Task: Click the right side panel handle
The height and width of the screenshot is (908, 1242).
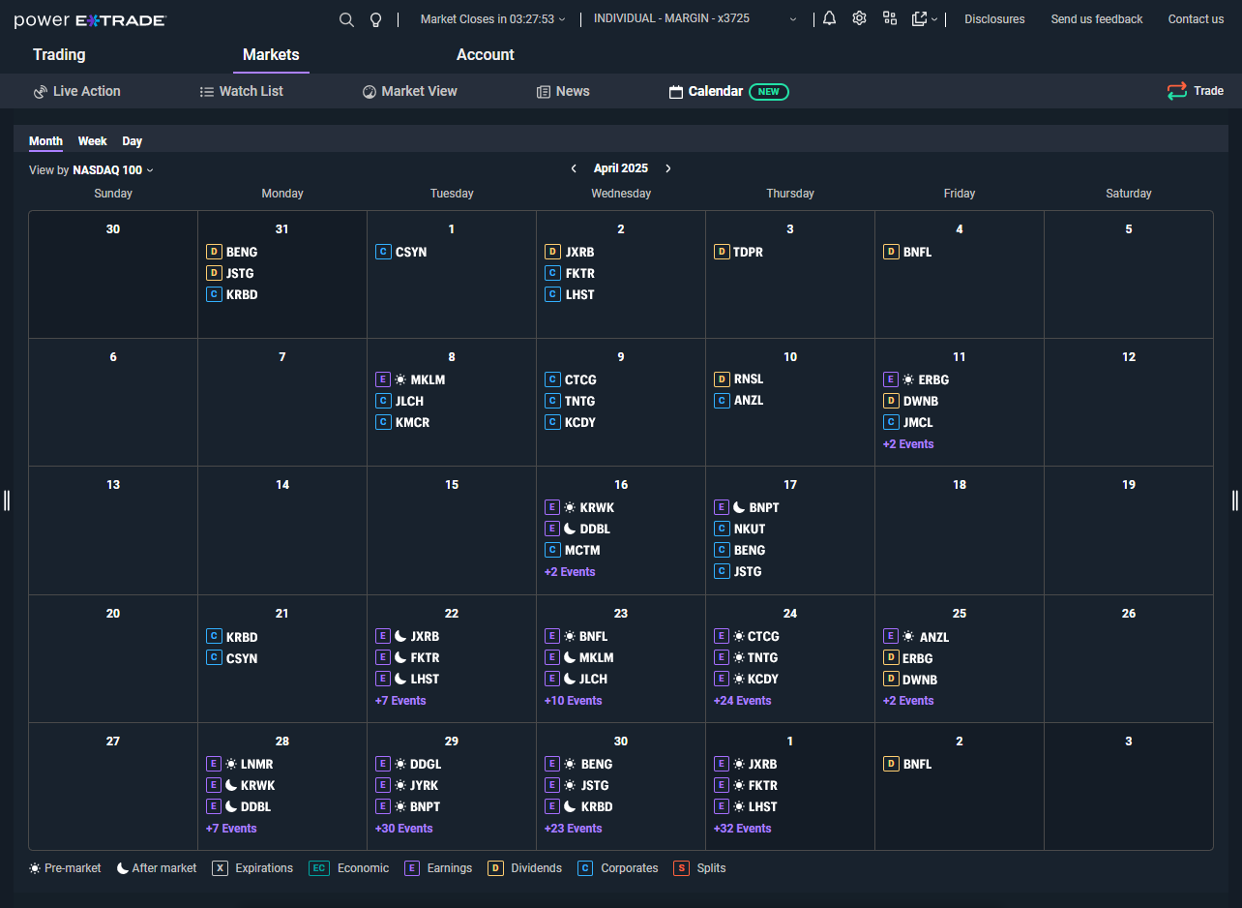Action: click(x=1235, y=499)
